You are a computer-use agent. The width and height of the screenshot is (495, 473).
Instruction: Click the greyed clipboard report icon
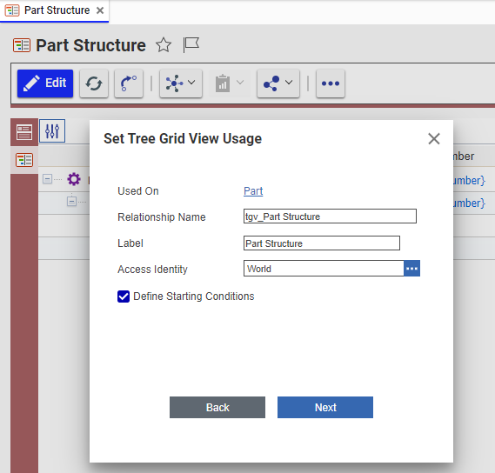pyautogui.click(x=223, y=83)
